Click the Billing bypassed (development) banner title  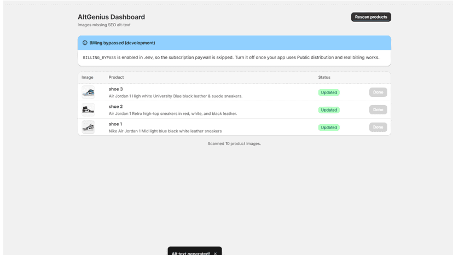coord(122,43)
